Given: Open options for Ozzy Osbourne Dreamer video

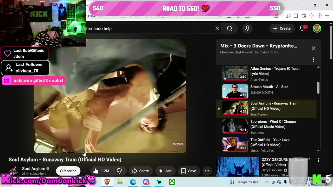Looking at the screenshot, I should 318,160.
